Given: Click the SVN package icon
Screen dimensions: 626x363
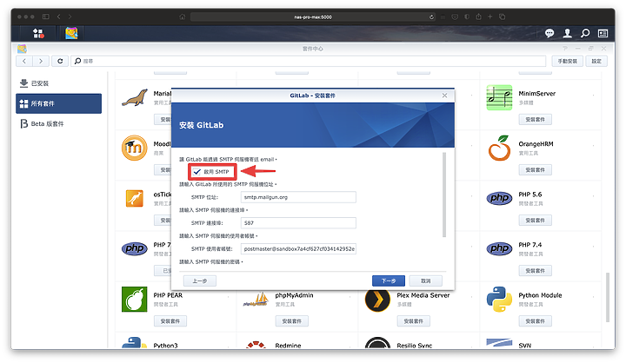Looking at the screenshot, I should pyautogui.click(x=499, y=343).
